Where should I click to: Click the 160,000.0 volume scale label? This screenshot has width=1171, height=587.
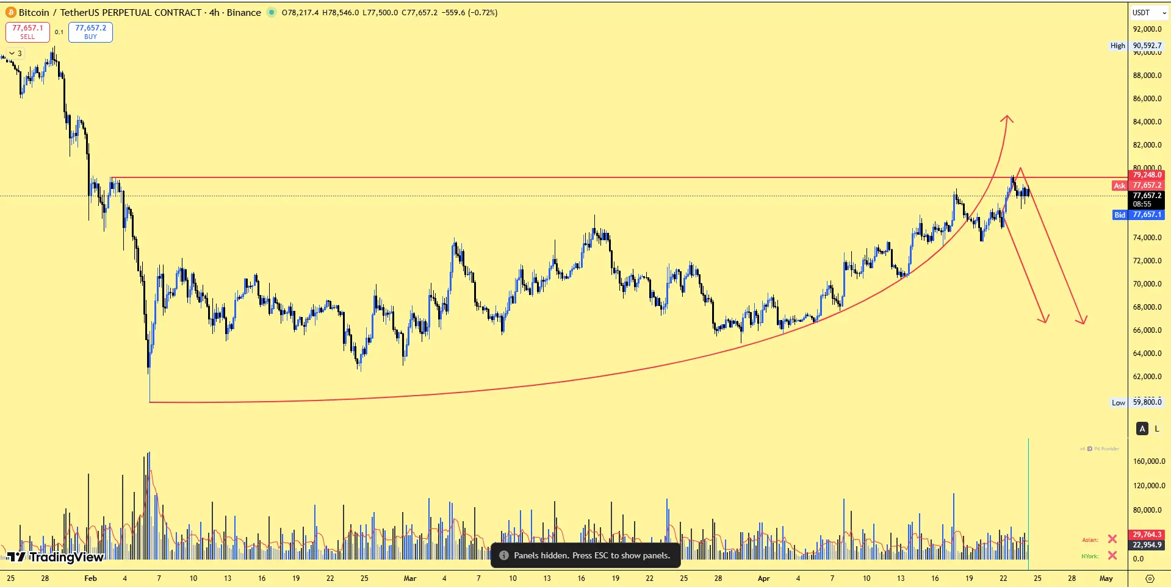coord(1149,461)
